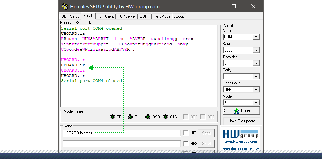The width and height of the screenshot is (322, 159).
Task: Click the HW group logo
Action: [241, 134]
